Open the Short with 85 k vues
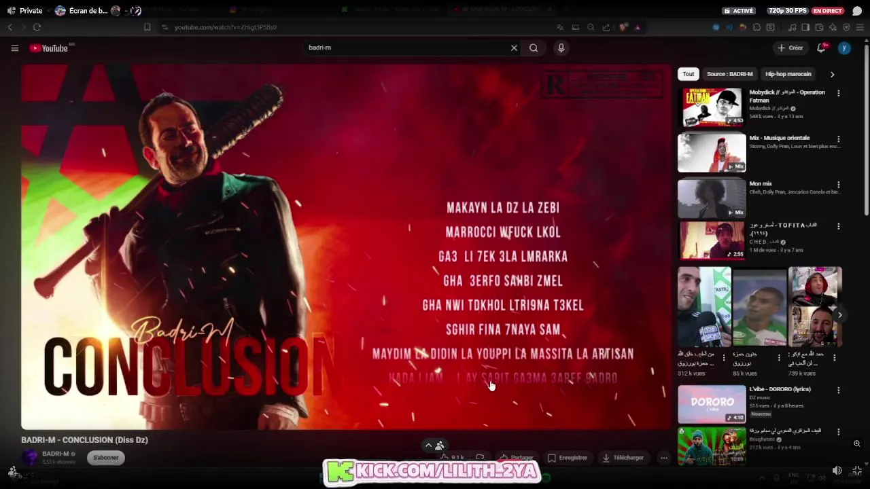The height and width of the screenshot is (489, 870). click(x=759, y=307)
